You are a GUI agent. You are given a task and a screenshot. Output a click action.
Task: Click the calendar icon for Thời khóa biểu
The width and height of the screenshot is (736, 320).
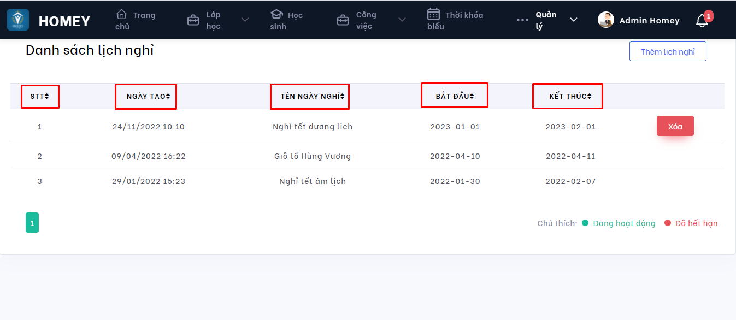[433, 14]
